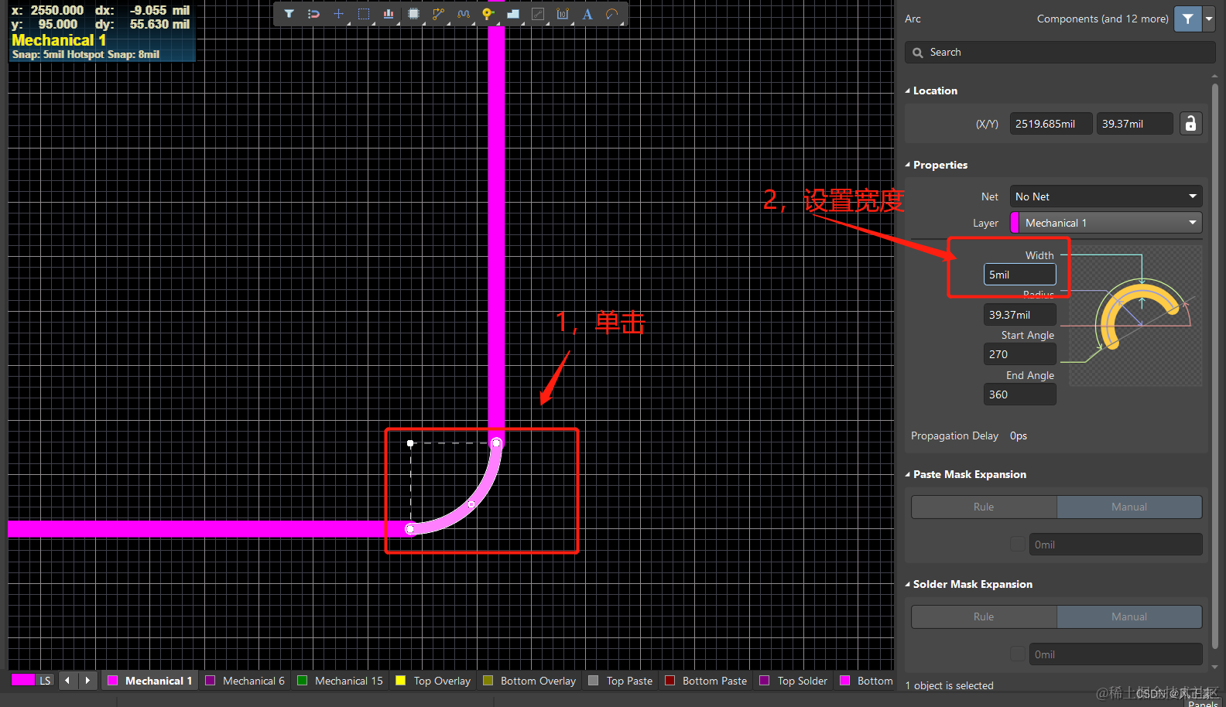Click the Paste Mask Expansion 0mil field

[1115, 545]
